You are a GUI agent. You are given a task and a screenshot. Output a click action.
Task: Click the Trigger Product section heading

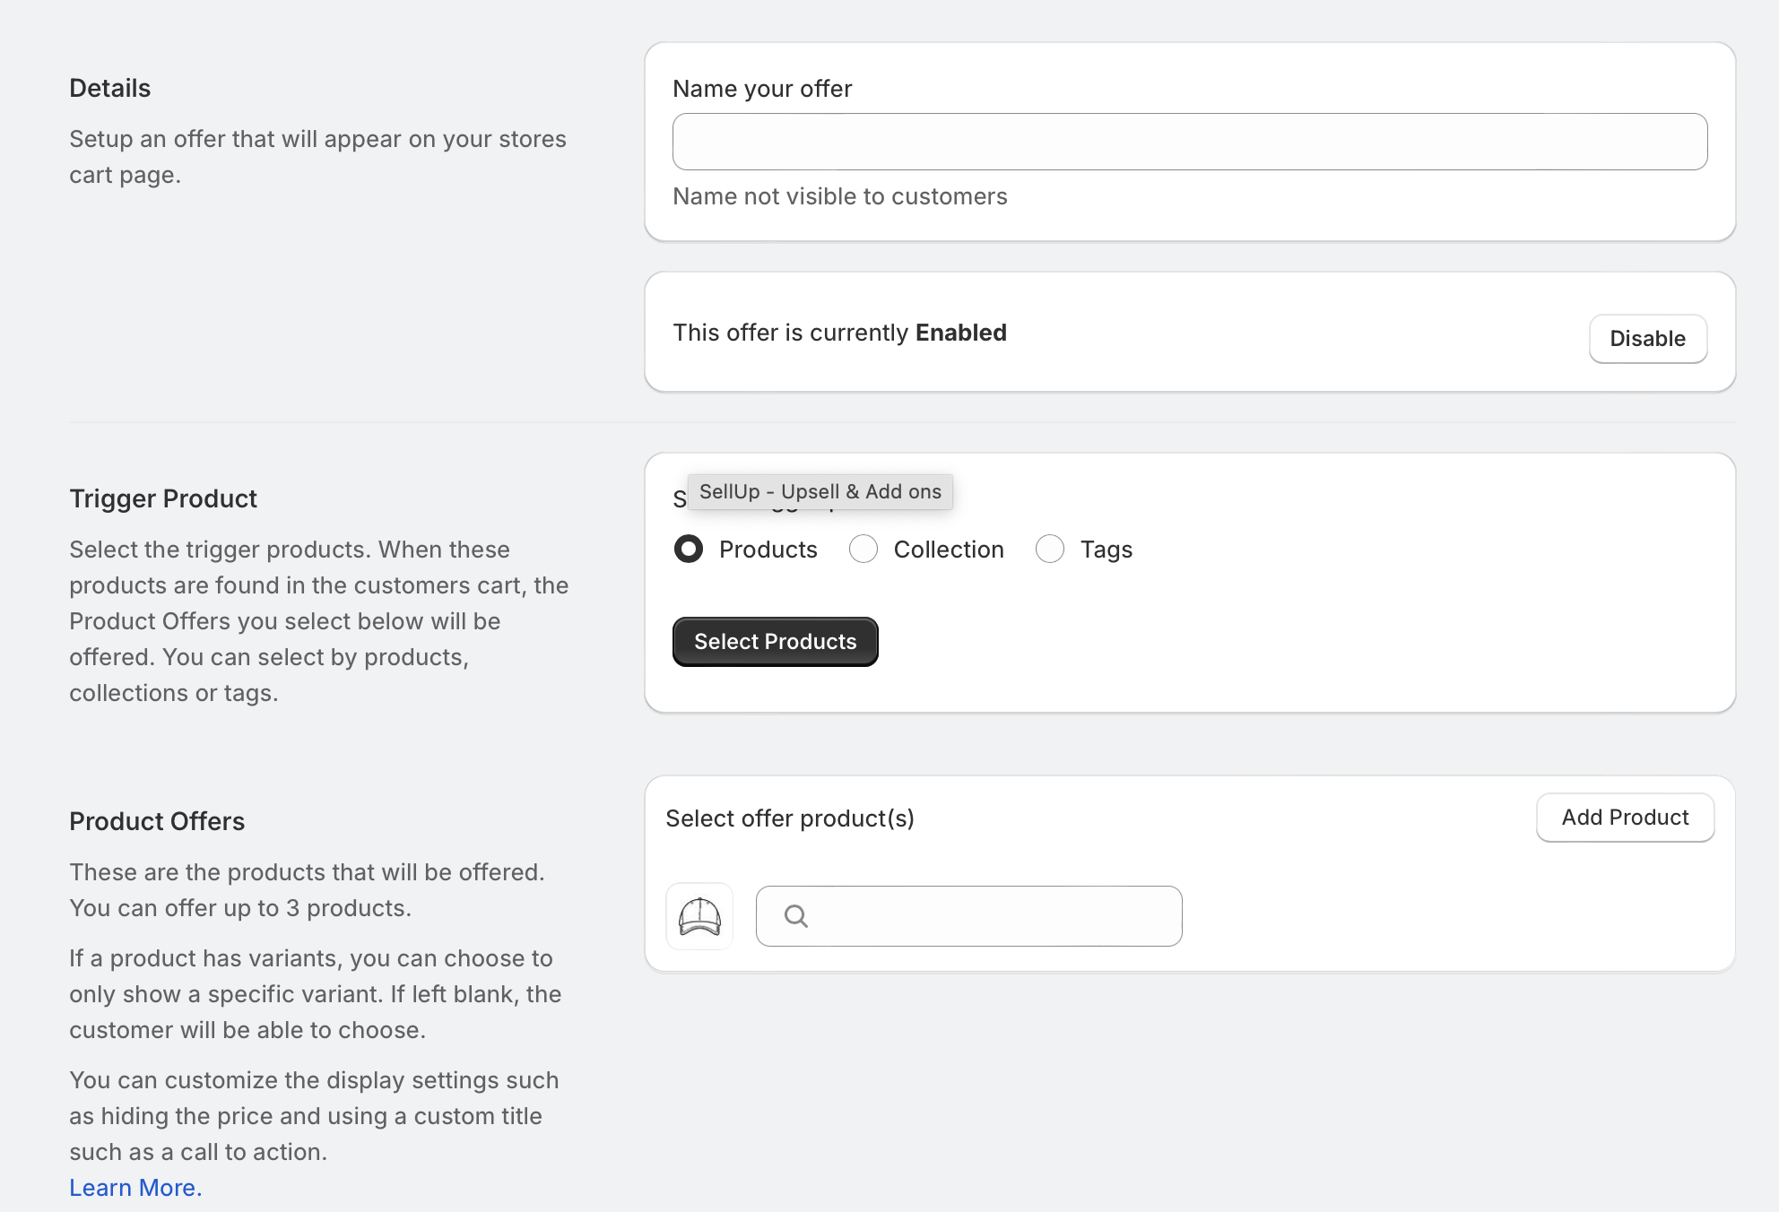click(x=163, y=498)
